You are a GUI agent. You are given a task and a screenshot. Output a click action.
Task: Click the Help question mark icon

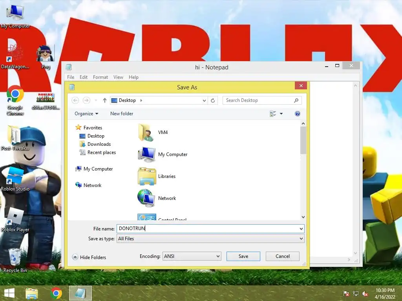[298, 114]
